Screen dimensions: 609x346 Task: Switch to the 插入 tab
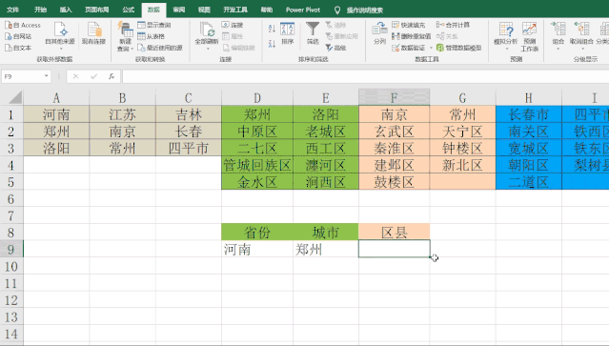pyautogui.click(x=66, y=10)
